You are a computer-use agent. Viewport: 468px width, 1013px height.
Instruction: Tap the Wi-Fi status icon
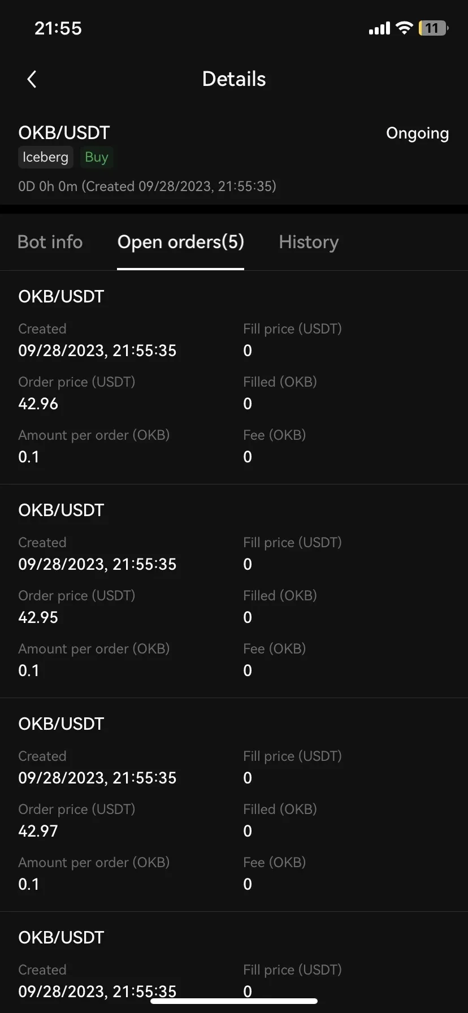(404, 28)
